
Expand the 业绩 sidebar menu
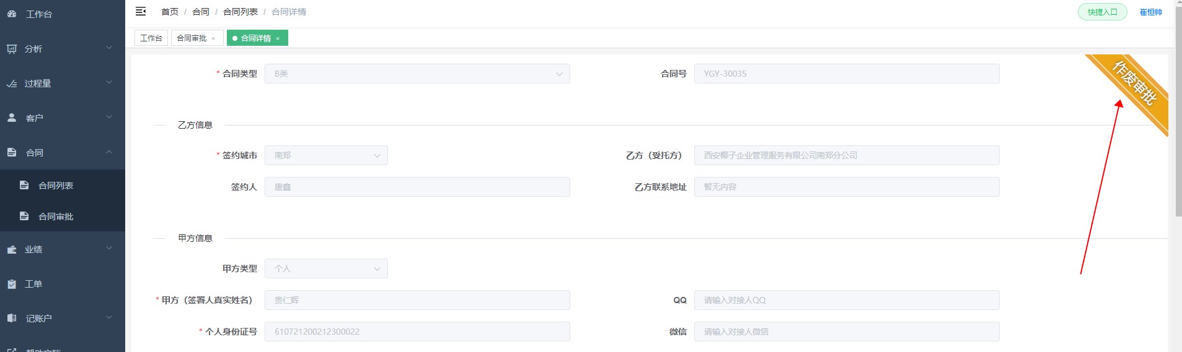63,249
